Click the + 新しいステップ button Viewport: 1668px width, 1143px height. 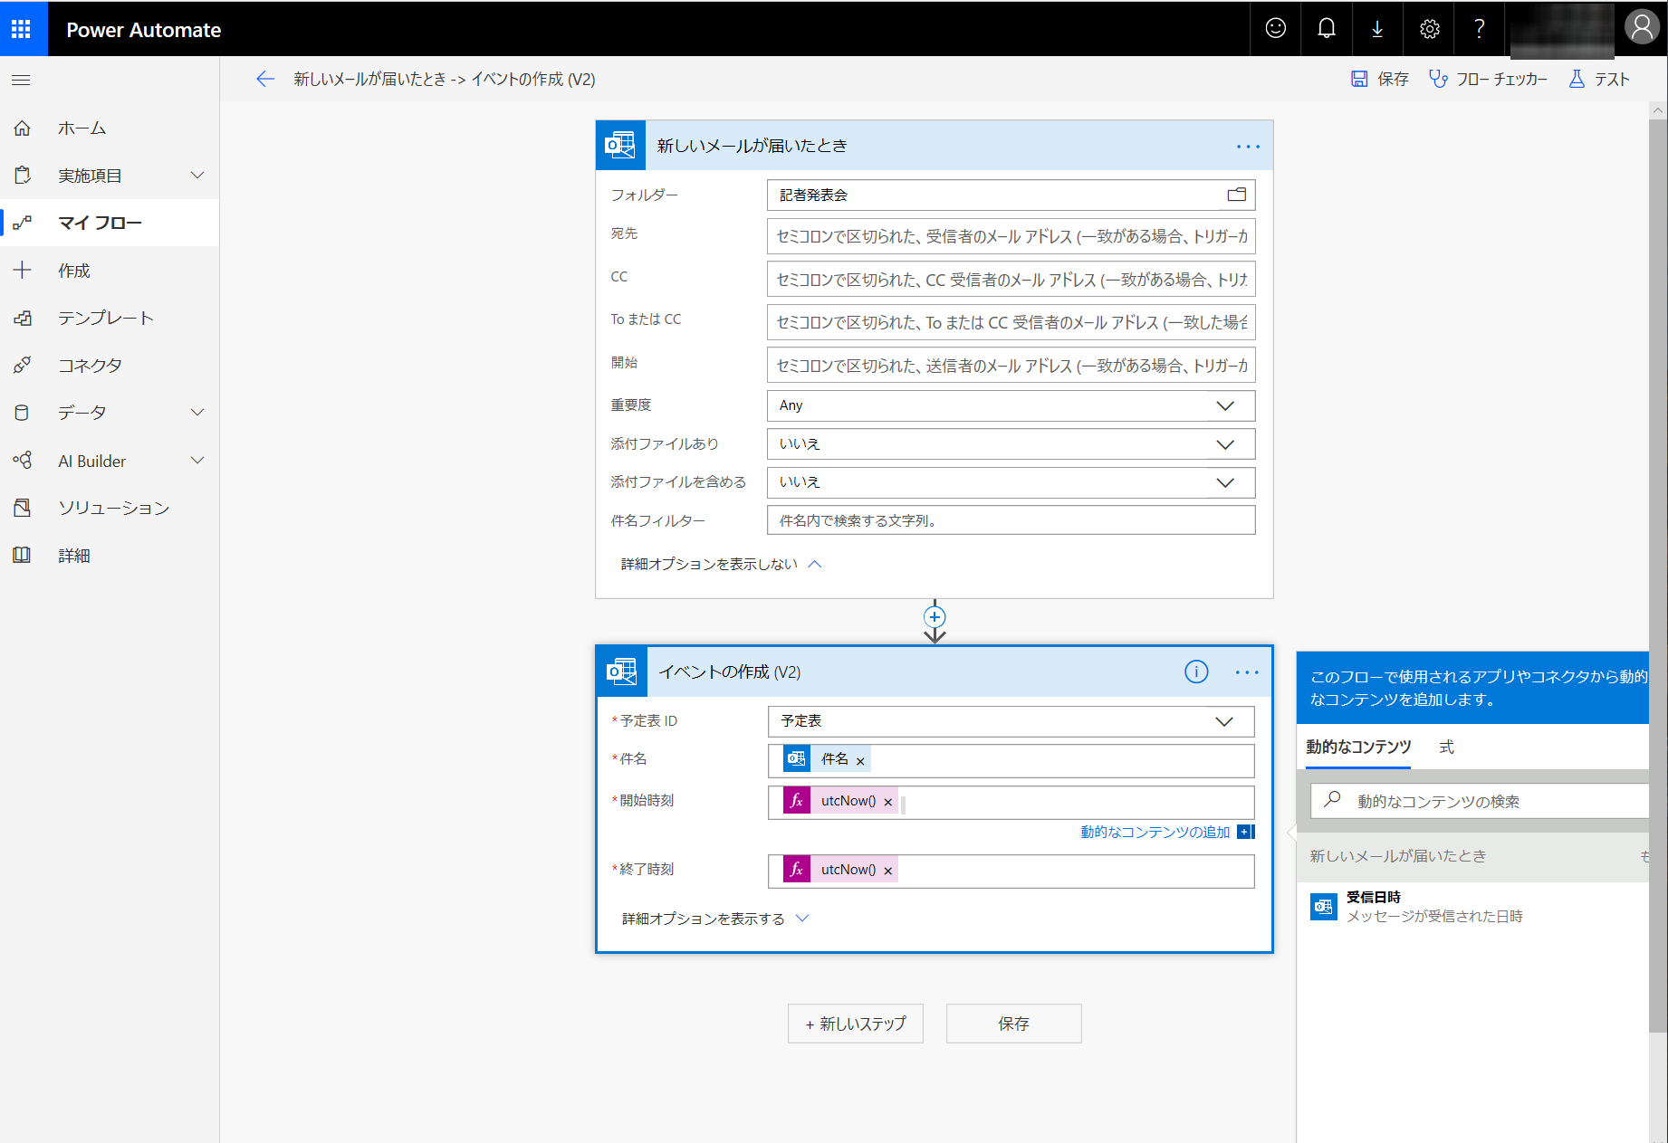coord(856,1024)
